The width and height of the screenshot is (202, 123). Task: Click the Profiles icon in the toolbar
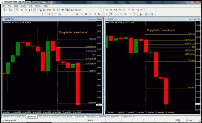[x=10, y=10]
